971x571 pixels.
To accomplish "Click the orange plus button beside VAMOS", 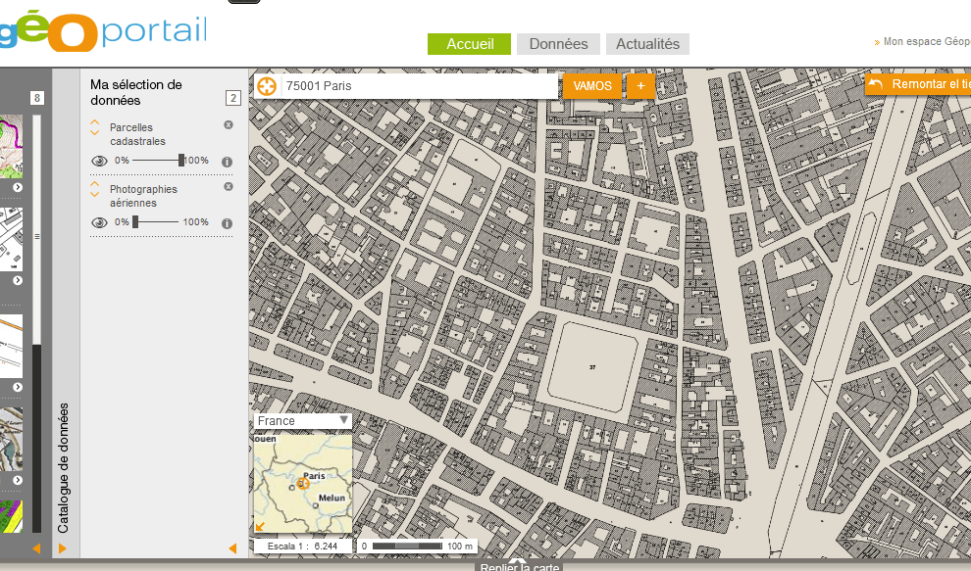I will tap(640, 86).
